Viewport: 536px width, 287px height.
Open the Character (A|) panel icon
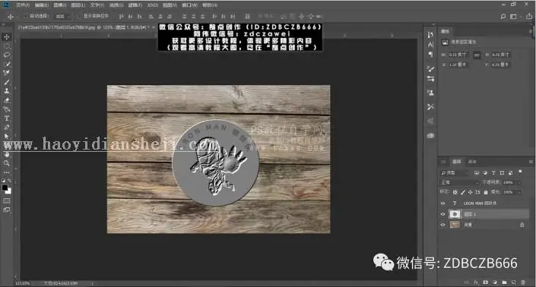click(430, 45)
